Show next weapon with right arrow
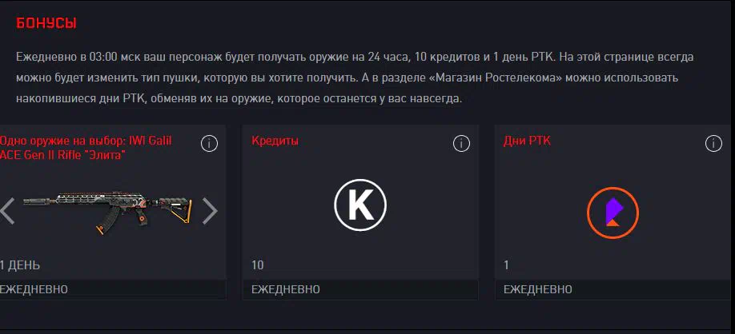Viewport: 735px width, 334px height. [x=210, y=211]
